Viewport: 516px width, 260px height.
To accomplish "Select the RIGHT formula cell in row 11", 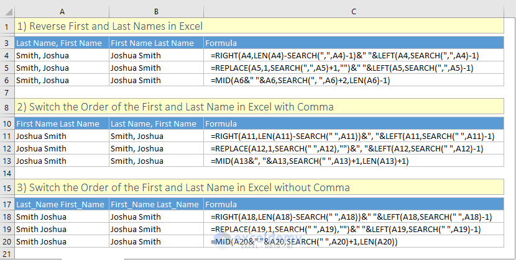I will tap(354, 137).
